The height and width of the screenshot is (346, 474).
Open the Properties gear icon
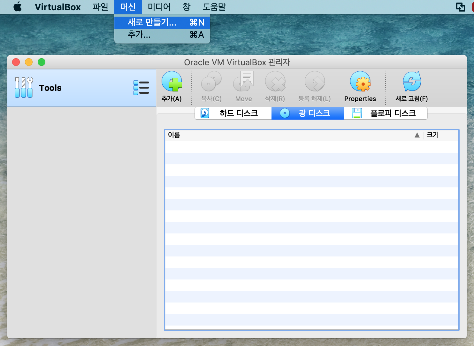pyautogui.click(x=360, y=82)
